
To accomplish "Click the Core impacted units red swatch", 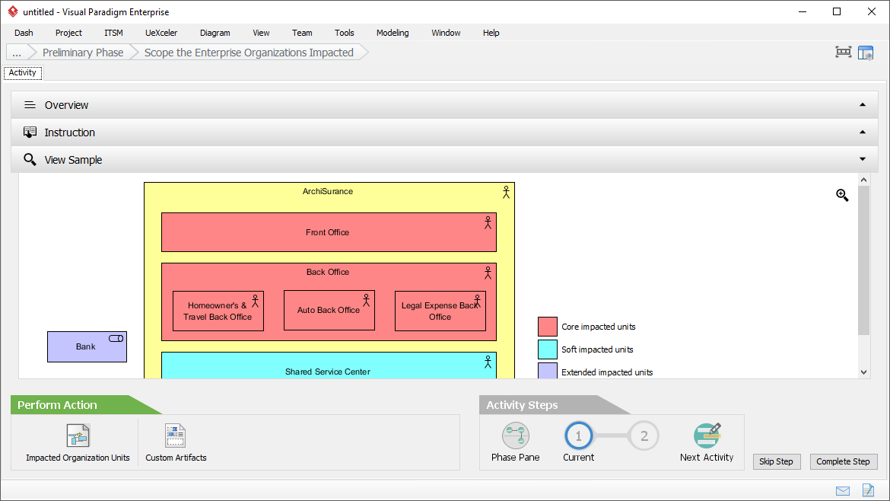I will [547, 327].
